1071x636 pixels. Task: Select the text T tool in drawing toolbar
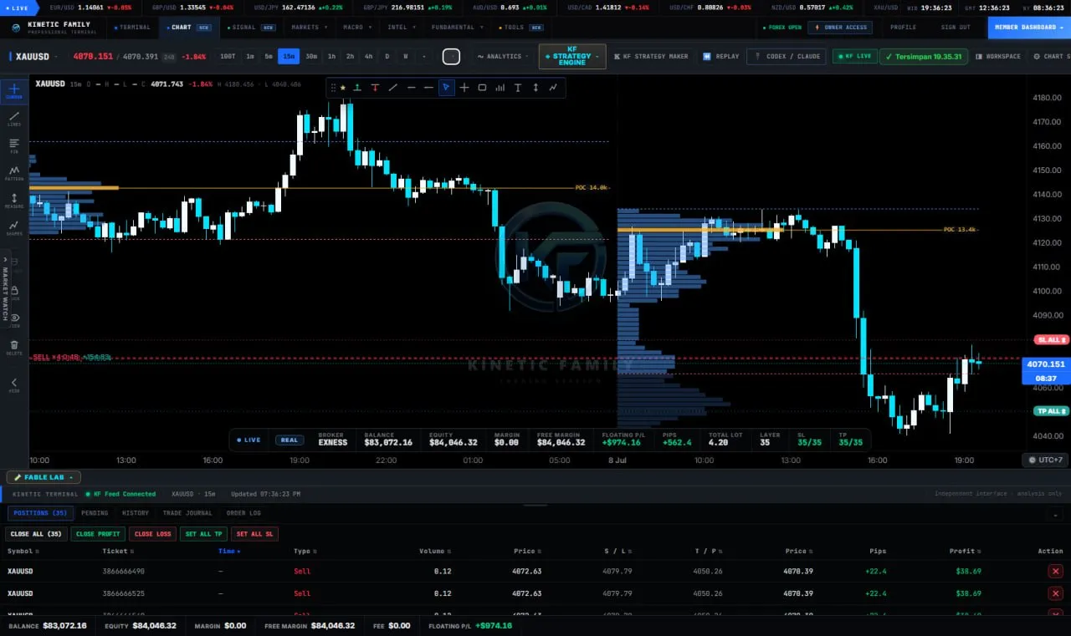coord(518,87)
